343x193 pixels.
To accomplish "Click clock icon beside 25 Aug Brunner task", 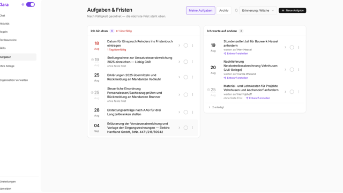I will (92, 93).
